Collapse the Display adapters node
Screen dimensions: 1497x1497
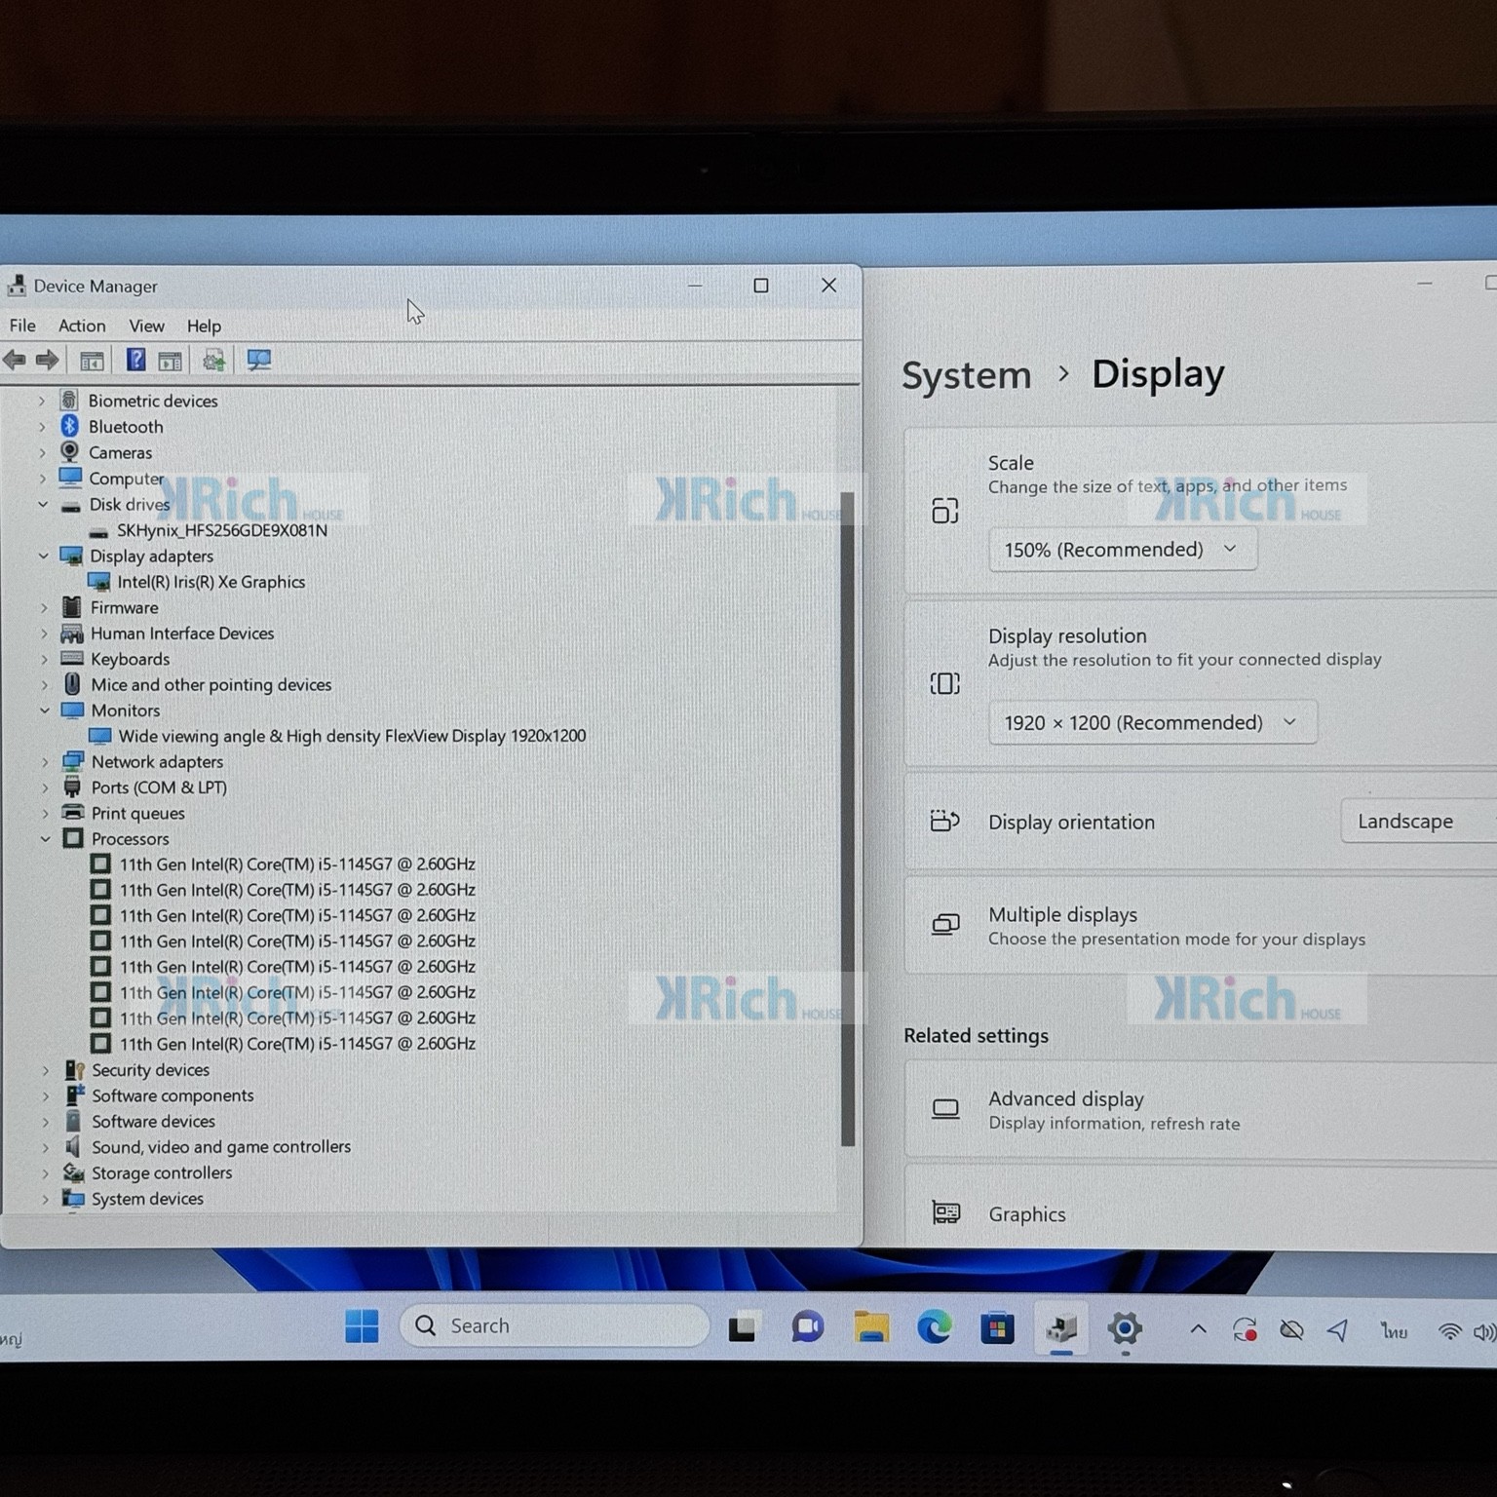(43, 556)
